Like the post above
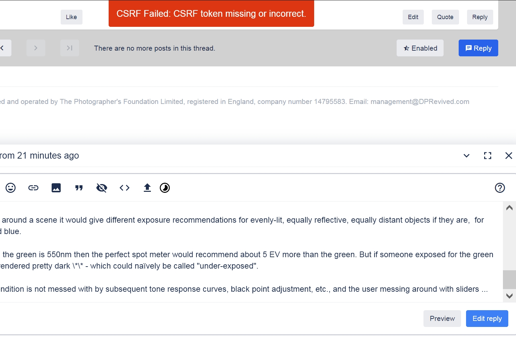 click(x=71, y=17)
